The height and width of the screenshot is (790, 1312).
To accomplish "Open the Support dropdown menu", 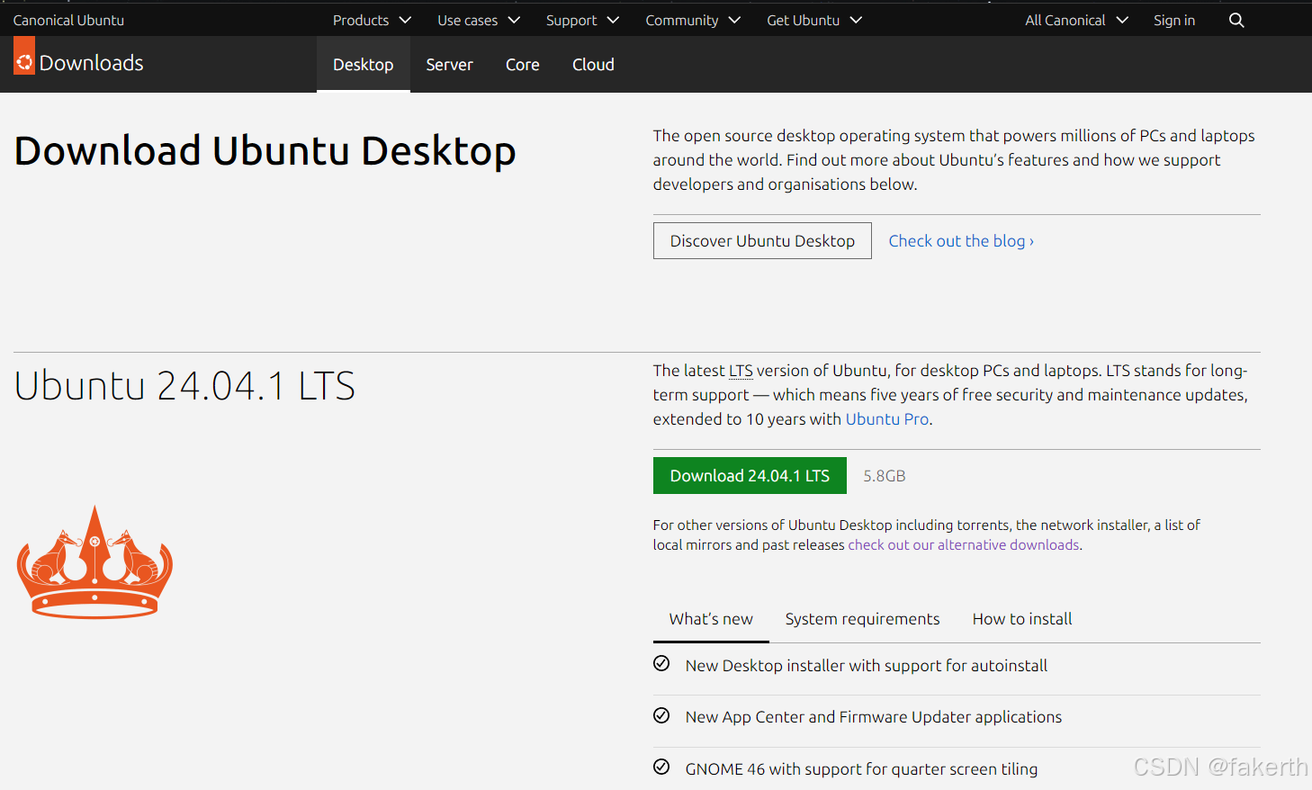I will pos(582,20).
